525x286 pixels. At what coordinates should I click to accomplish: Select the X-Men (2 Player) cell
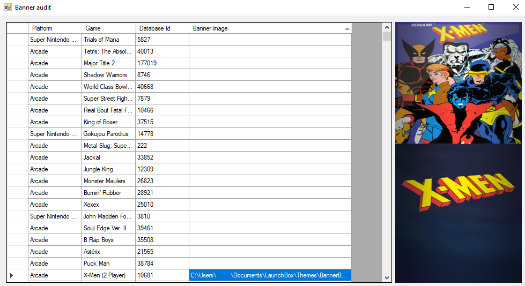[108, 275]
